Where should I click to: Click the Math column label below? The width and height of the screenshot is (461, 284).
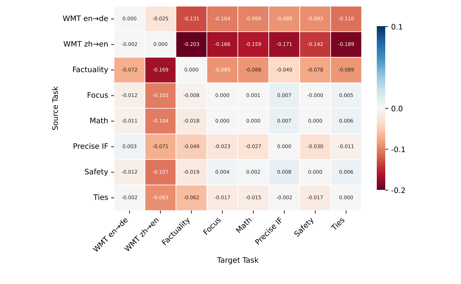(x=244, y=226)
